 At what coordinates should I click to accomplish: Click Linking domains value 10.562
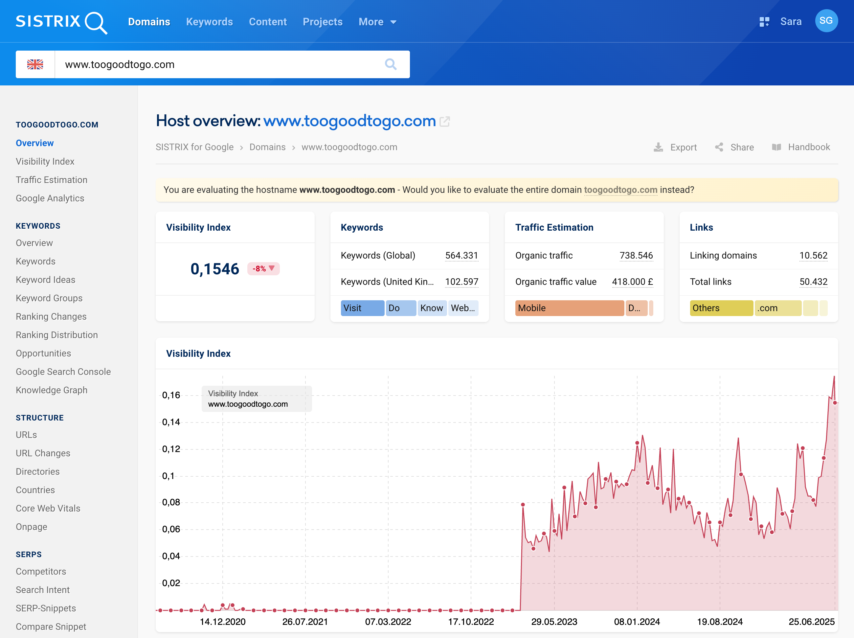pyautogui.click(x=813, y=255)
